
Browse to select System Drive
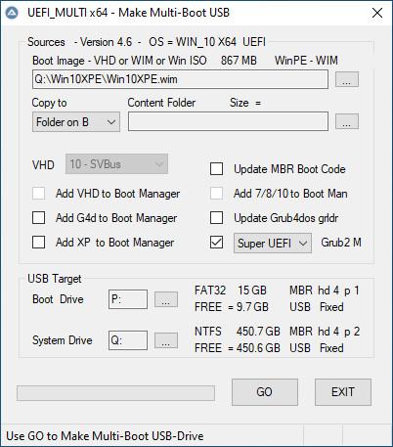coord(166,340)
